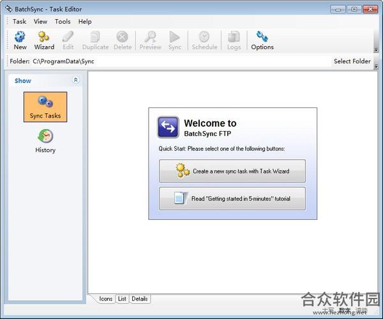Switch to the List tab

pyautogui.click(x=122, y=299)
